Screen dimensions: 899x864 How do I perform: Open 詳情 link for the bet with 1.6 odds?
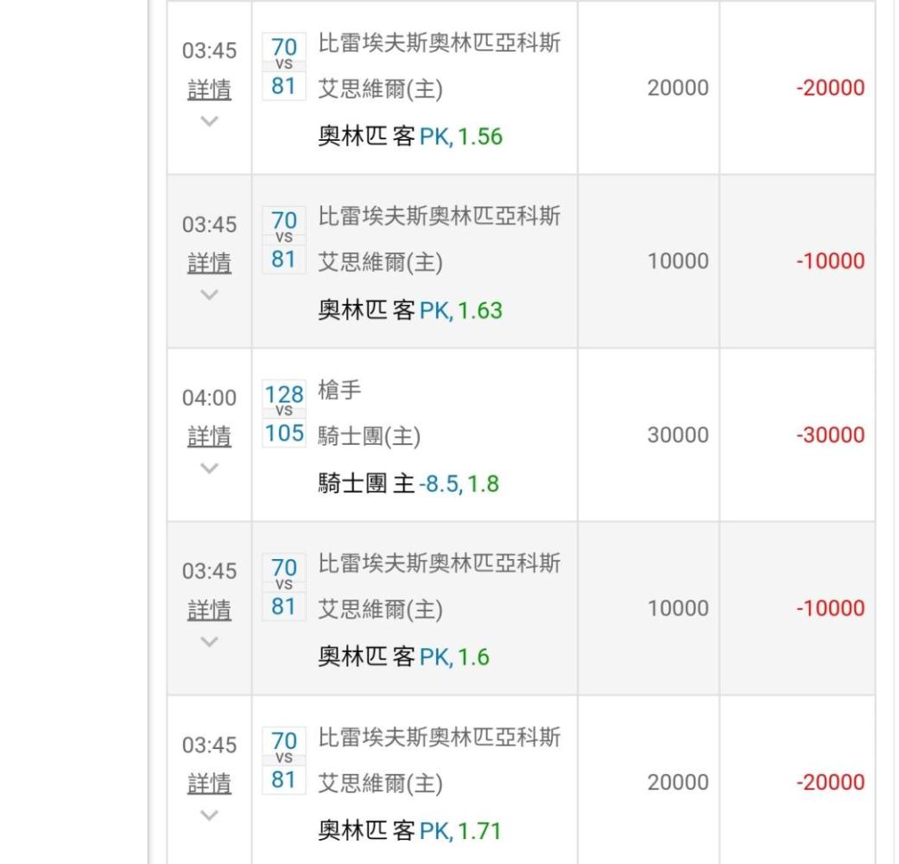(209, 610)
